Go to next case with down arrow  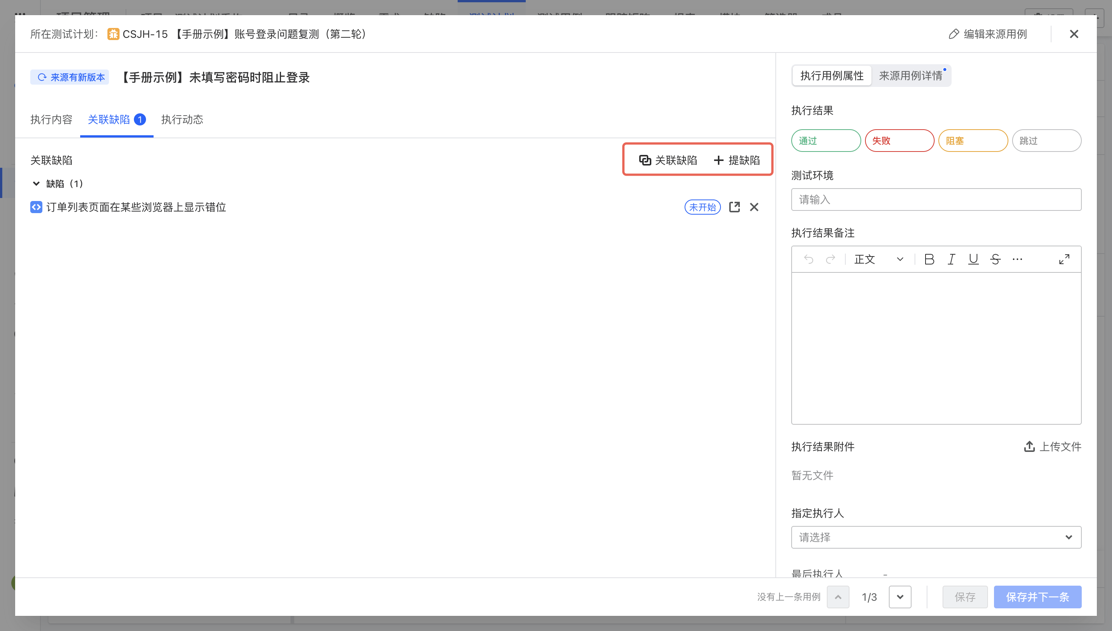[900, 597]
